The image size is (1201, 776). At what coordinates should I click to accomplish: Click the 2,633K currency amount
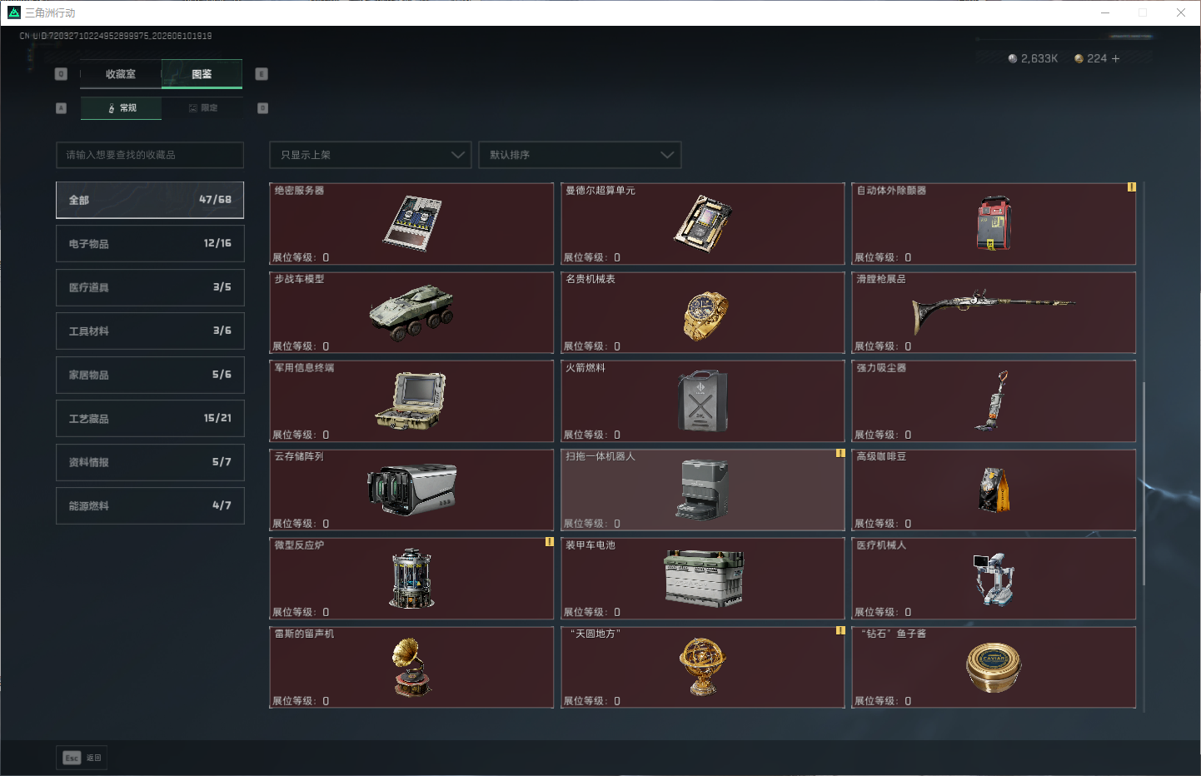(1039, 58)
